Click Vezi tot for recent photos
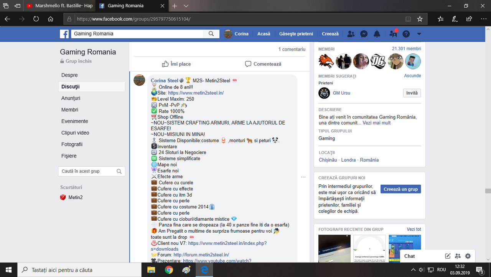This screenshot has height=277, width=491. point(414,229)
